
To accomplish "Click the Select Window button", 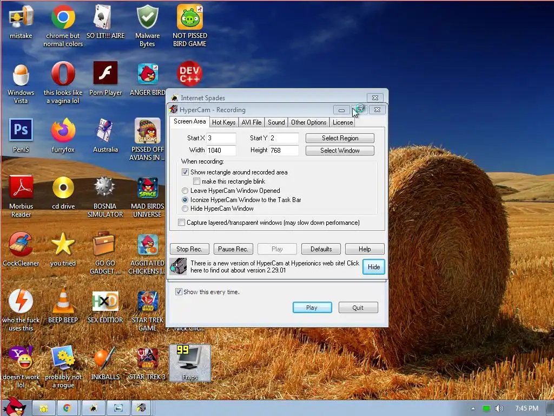I will (x=340, y=151).
